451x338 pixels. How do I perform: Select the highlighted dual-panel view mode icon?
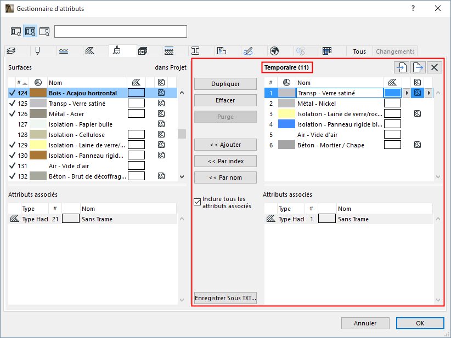tap(30, 31)
